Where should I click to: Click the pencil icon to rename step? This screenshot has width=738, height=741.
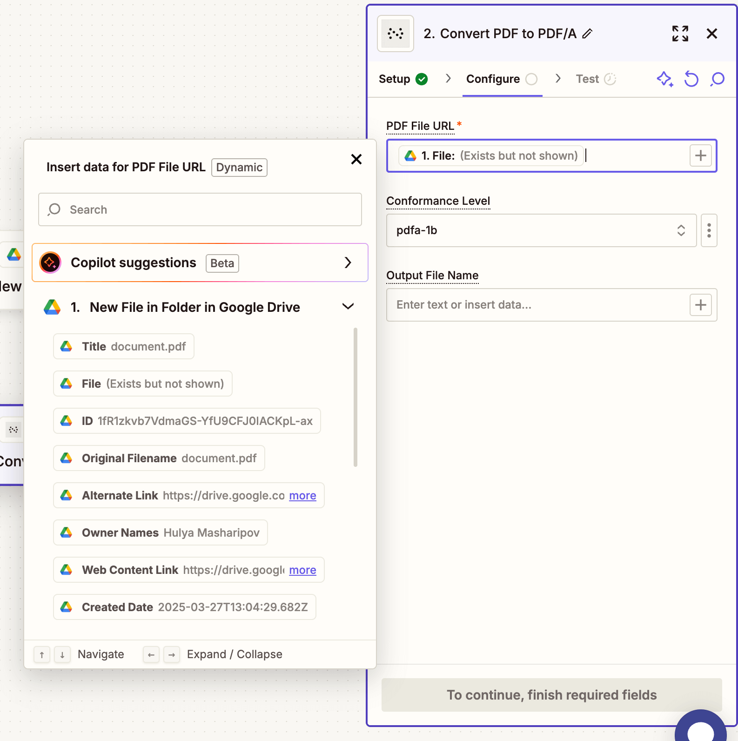pyautogui.click(x=588, y=34)
